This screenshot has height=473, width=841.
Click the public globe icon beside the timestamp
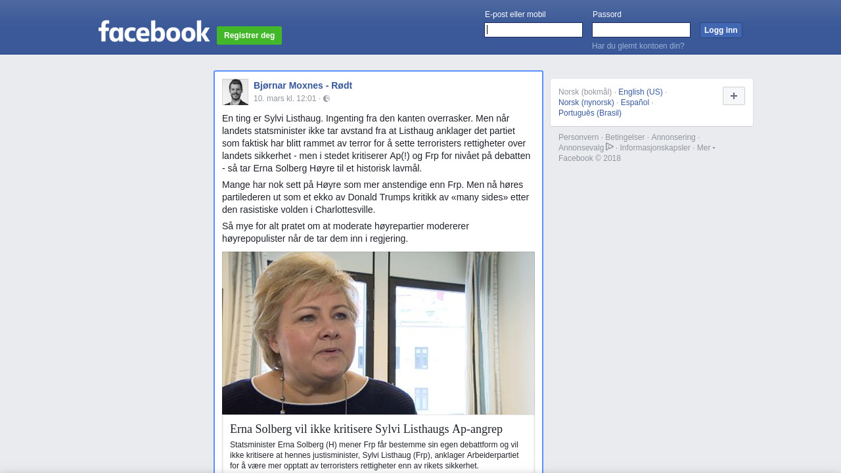(327, 99)
